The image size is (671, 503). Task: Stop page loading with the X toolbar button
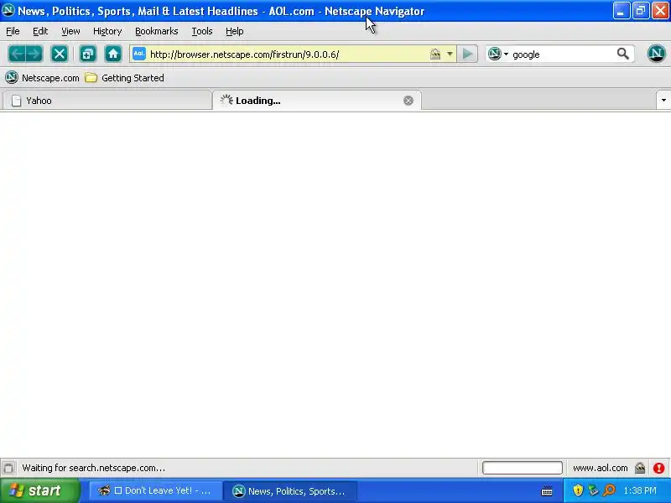click(60, 54)
